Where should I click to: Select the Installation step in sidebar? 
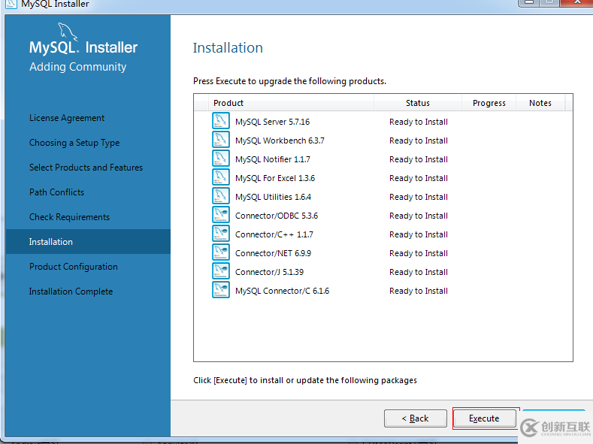88,241
